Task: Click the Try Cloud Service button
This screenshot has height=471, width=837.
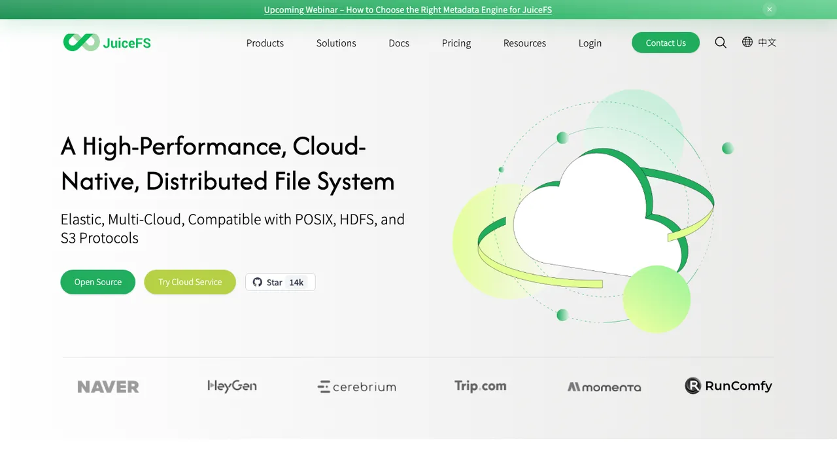Action: pyautogui.click(x=190, y=282)
